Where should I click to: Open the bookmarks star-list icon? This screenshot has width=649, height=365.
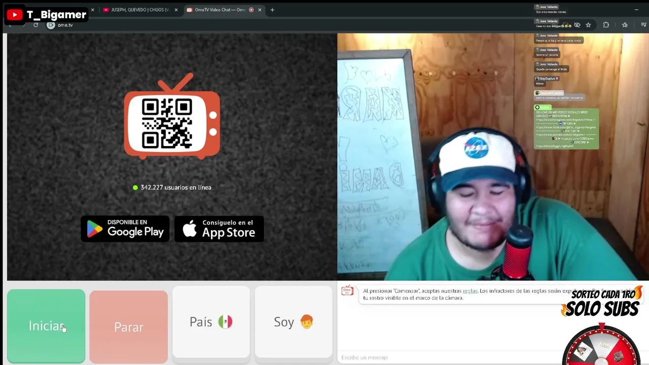pyautogui.click(x=625, y=25)
